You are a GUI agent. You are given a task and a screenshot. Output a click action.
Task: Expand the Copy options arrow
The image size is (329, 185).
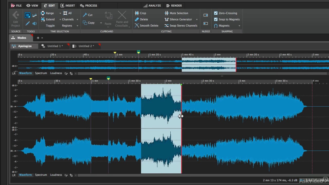coord(101,23)
